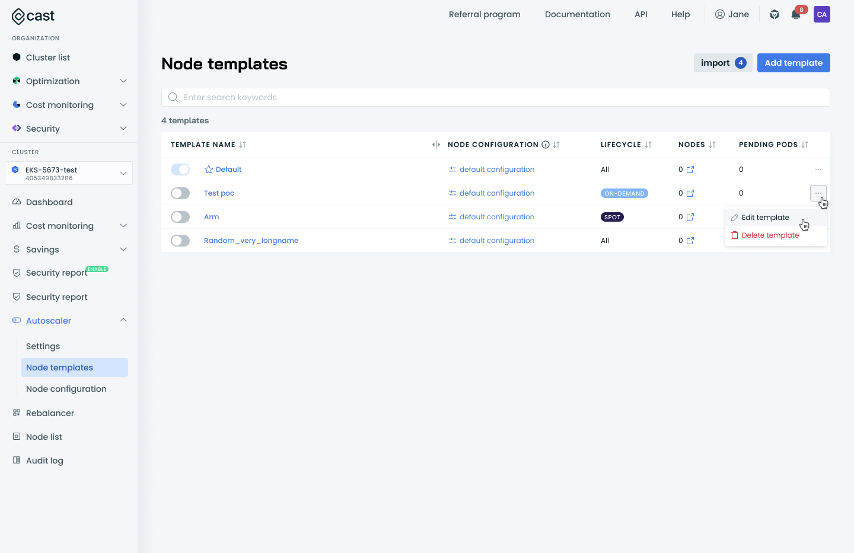The height and width of the screenshot is (553, 854).
Task: Click the Add template button
Action: tap(794, 63)
